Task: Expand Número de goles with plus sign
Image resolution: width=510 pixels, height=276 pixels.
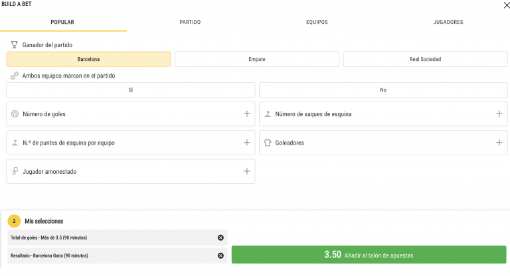Action: (247, 113)
